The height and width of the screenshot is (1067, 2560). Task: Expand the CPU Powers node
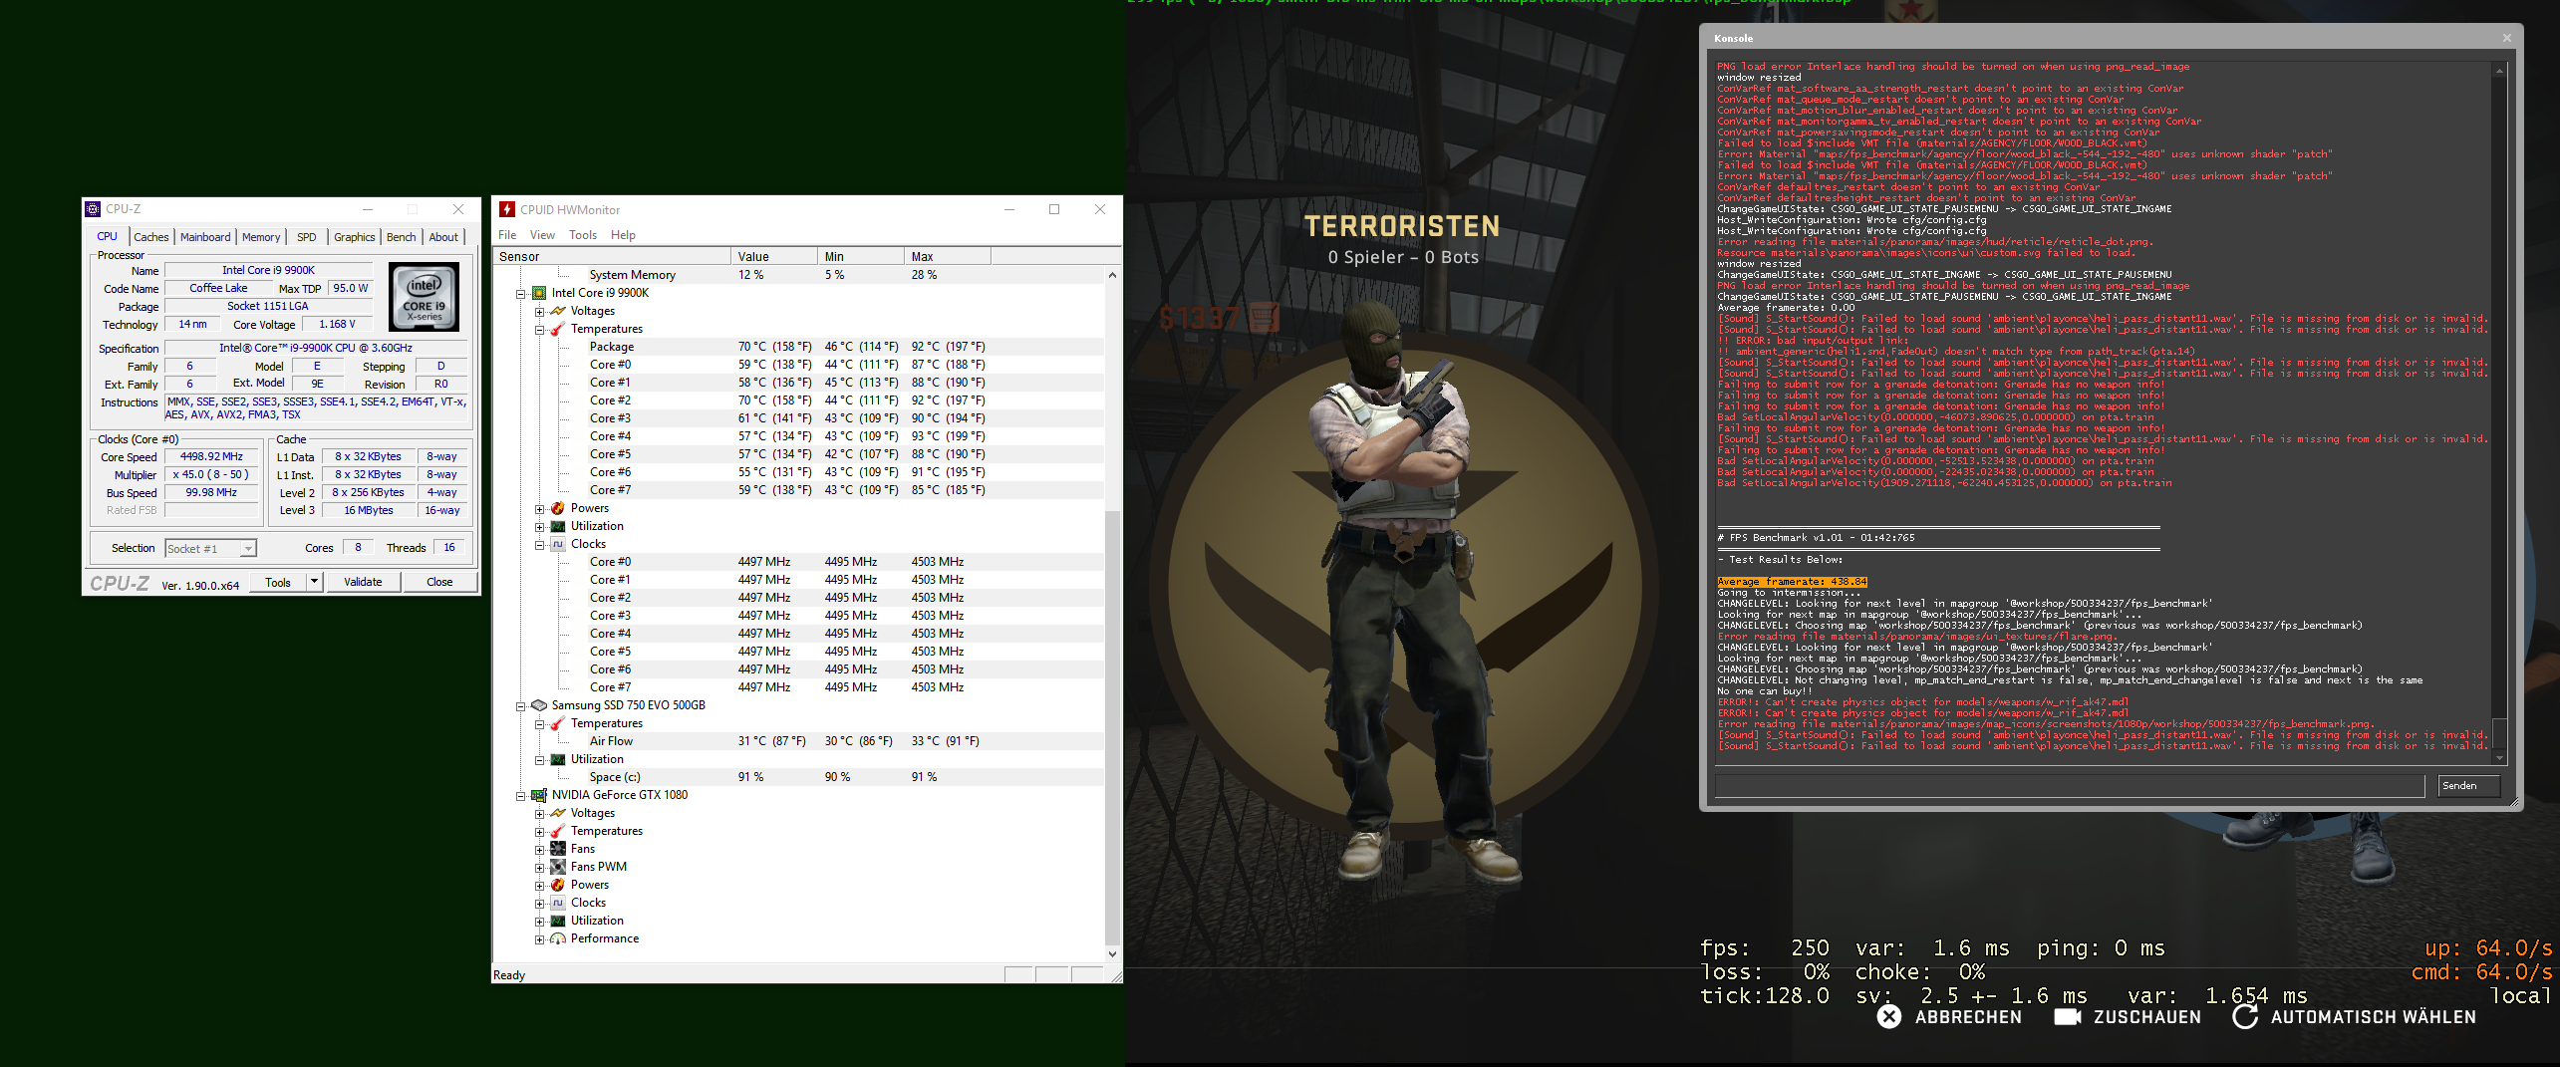pos(539,509)
